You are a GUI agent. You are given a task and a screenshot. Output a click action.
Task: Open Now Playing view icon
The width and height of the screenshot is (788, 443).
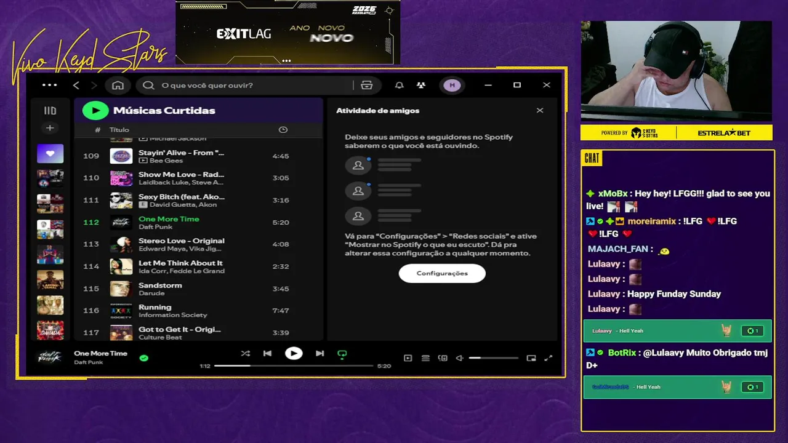[x=408, y=358]
